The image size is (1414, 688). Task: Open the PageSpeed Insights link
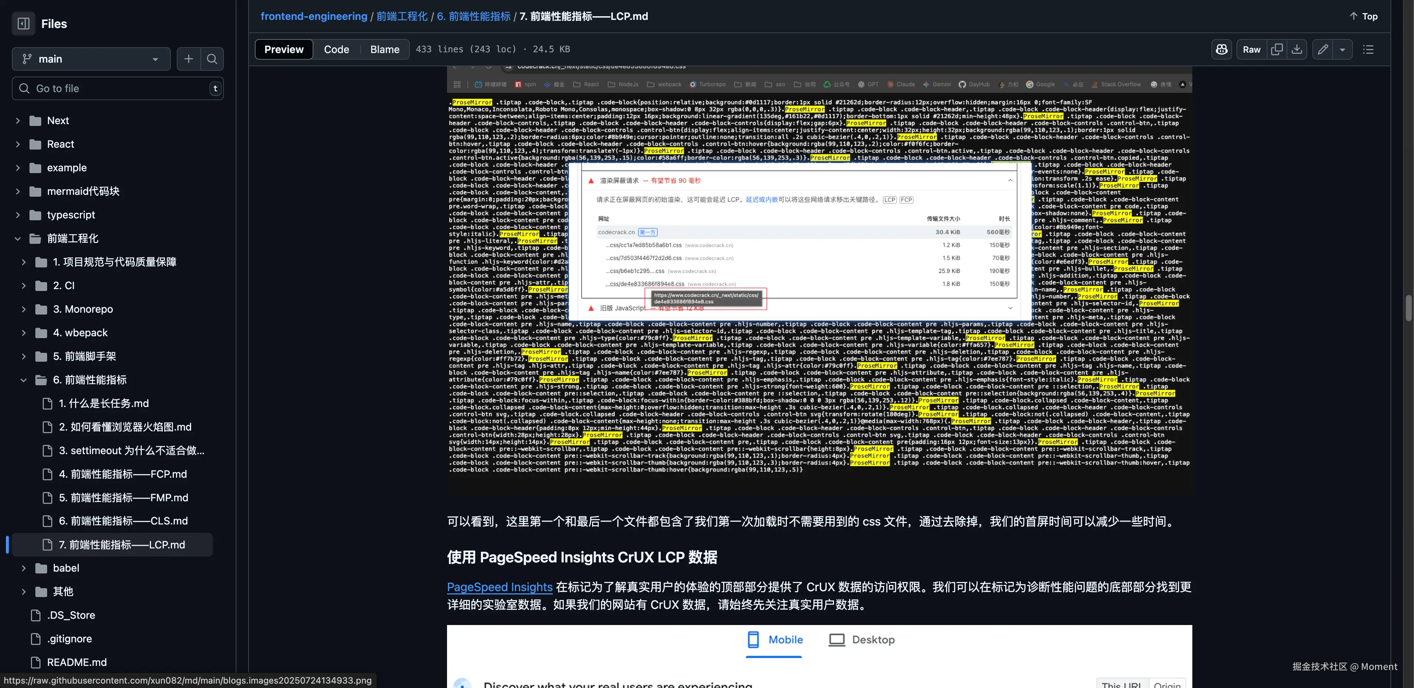pyautogui.click(x=500, y=587)
